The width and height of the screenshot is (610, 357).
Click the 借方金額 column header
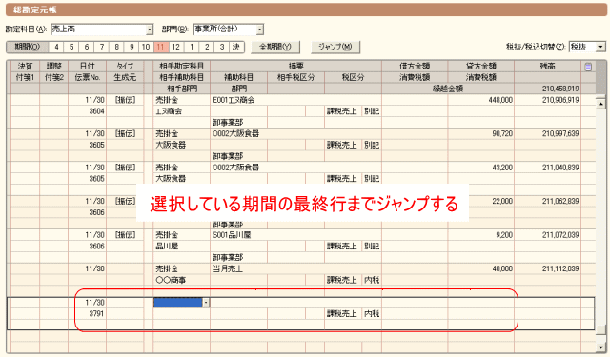(415, 67)
